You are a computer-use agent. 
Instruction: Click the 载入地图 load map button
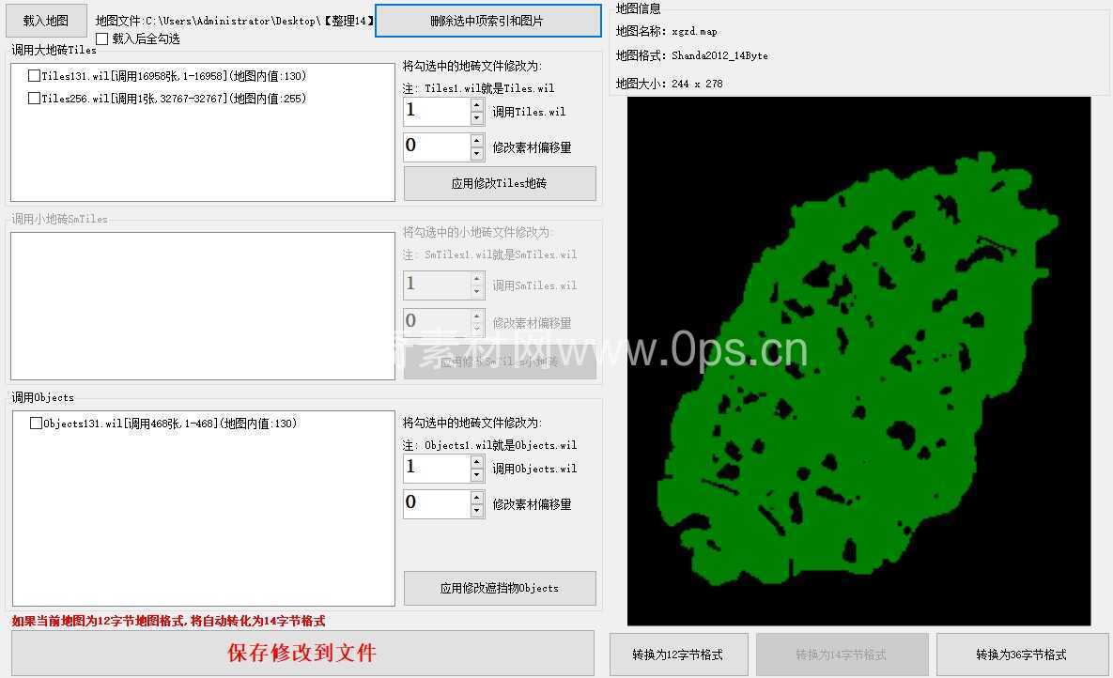coord(45,20)
